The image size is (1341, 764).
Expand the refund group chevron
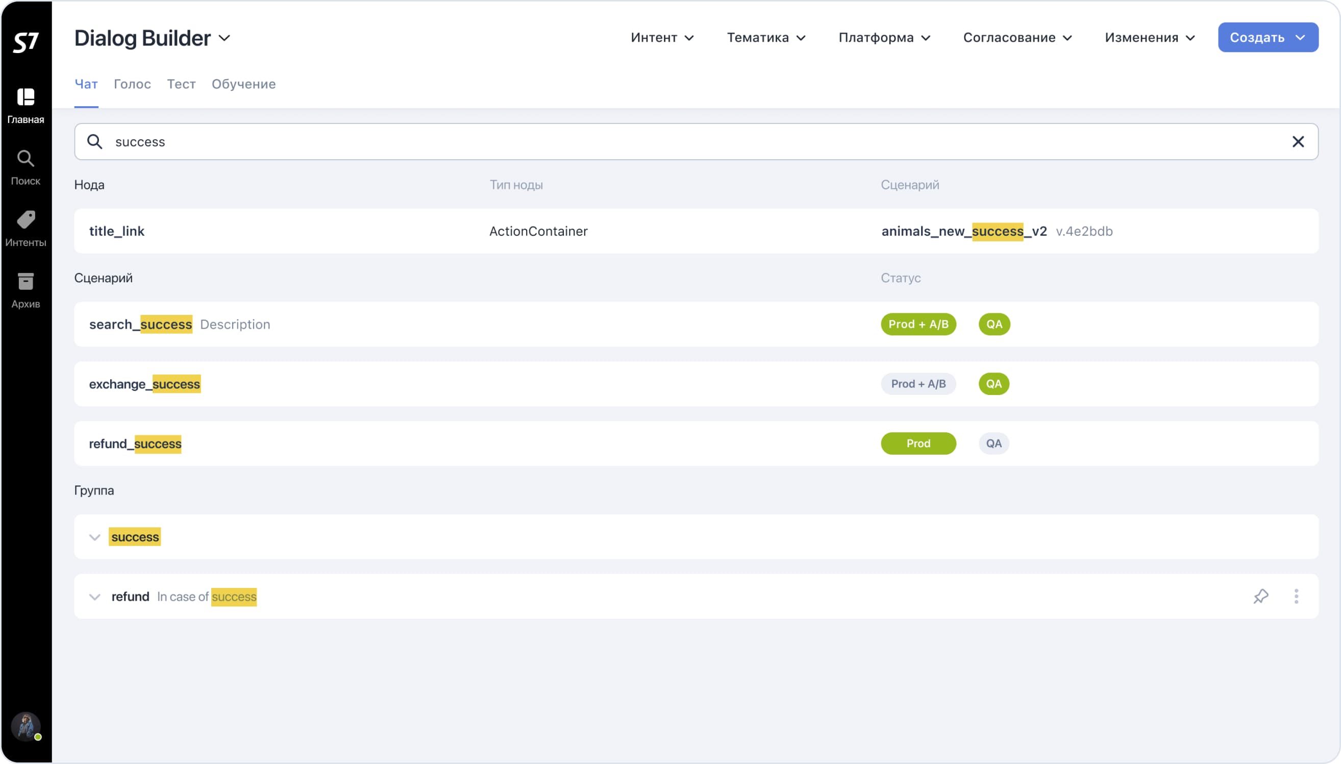(94, 597)
